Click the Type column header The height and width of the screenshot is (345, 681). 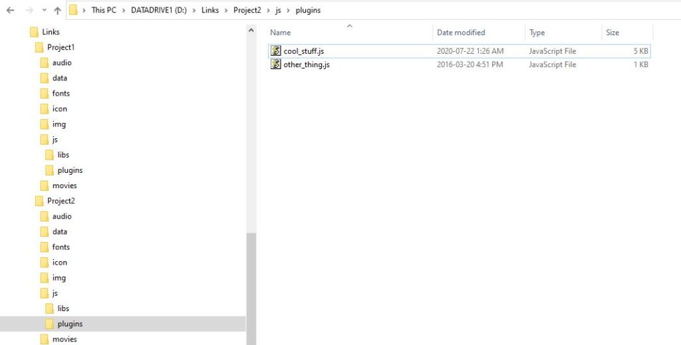(537, 33)
